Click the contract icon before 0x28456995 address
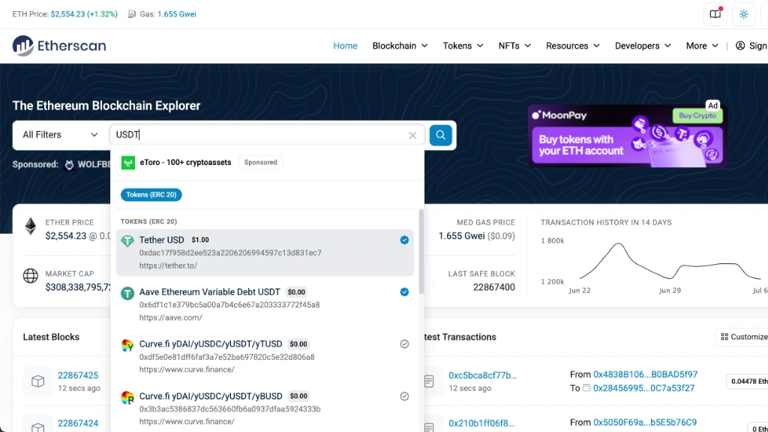 [x=586, y=388]
